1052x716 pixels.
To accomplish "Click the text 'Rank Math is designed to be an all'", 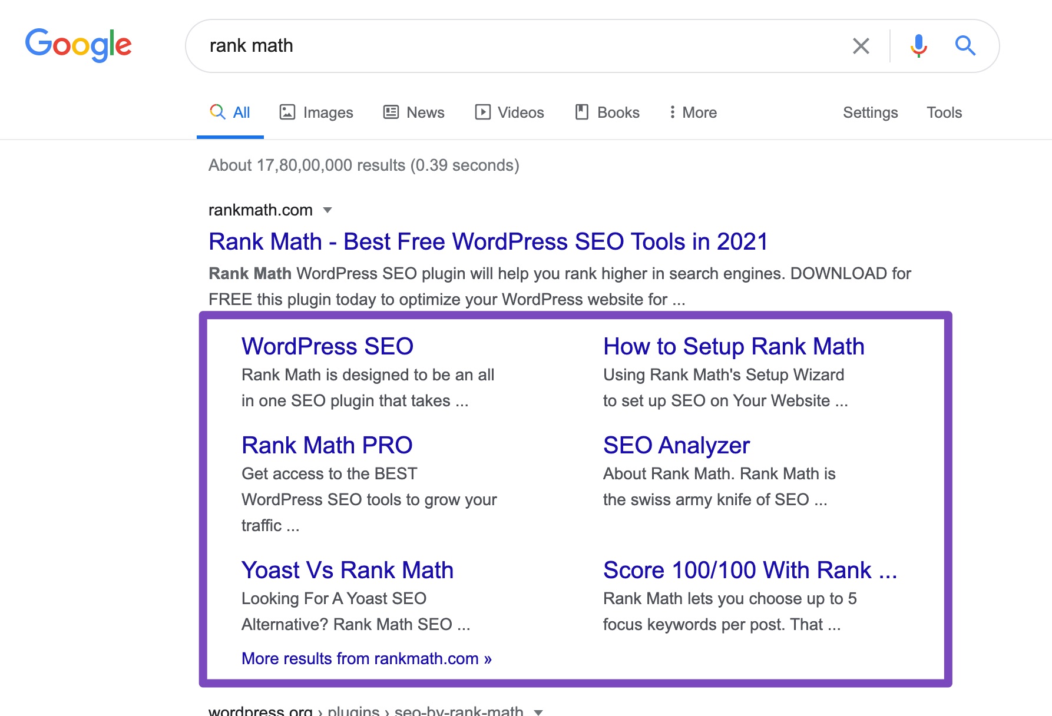I will pos(368,374).
